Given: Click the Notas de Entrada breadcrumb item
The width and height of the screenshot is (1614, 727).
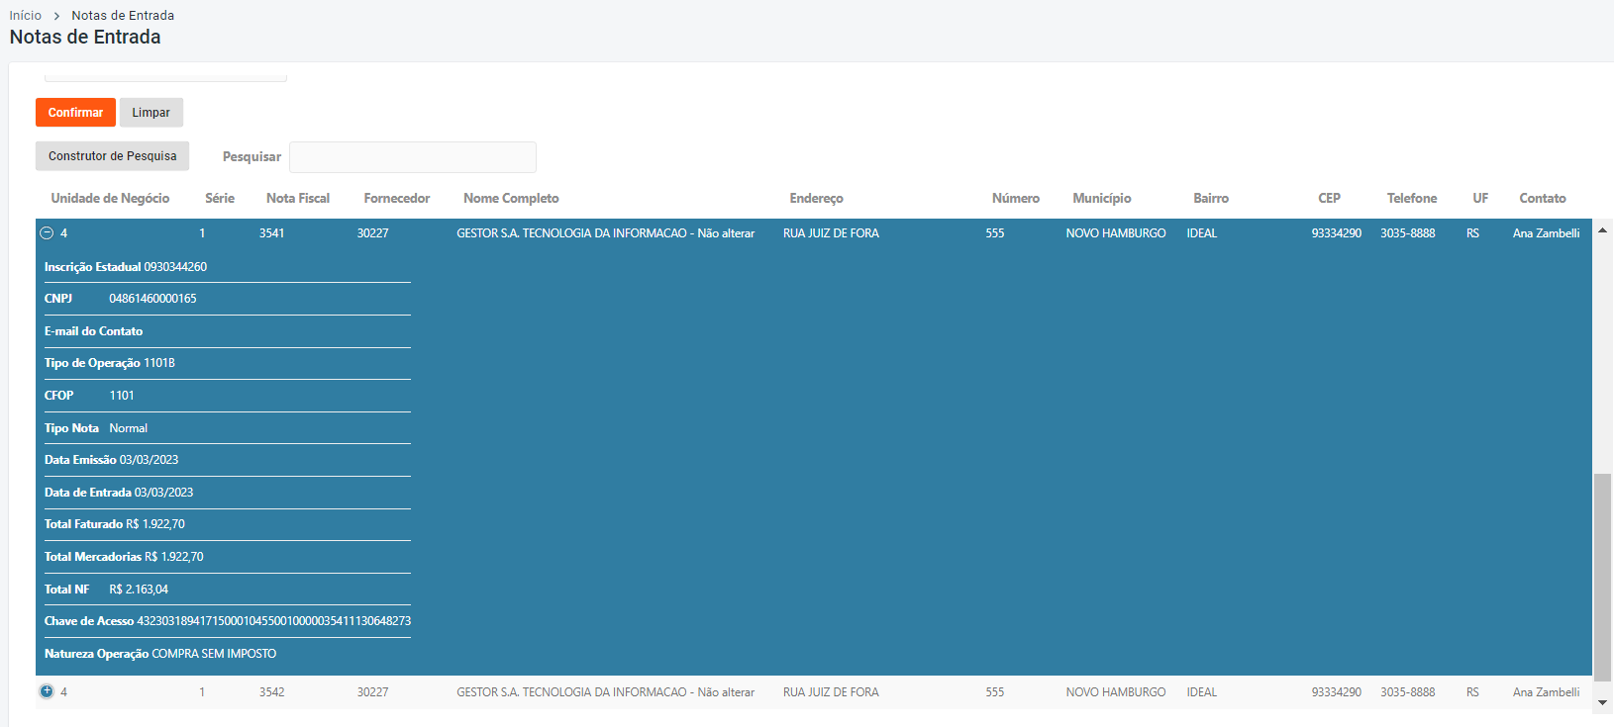Looking at the screenshot, I should click(123, 16).
